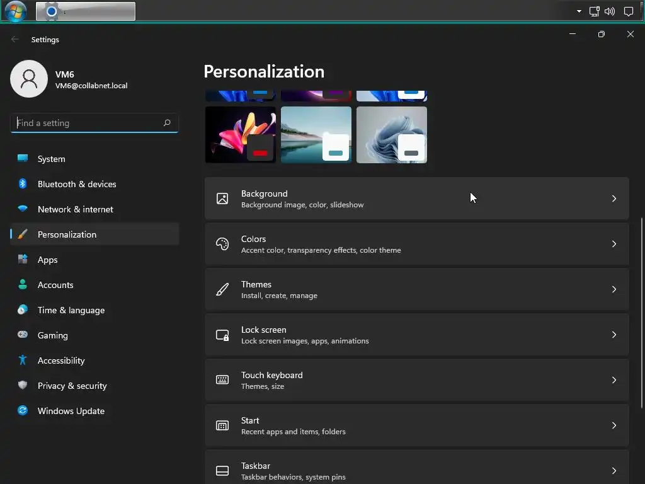
Task: Expand the Colors settings chevron
Action: coord(614,244)
